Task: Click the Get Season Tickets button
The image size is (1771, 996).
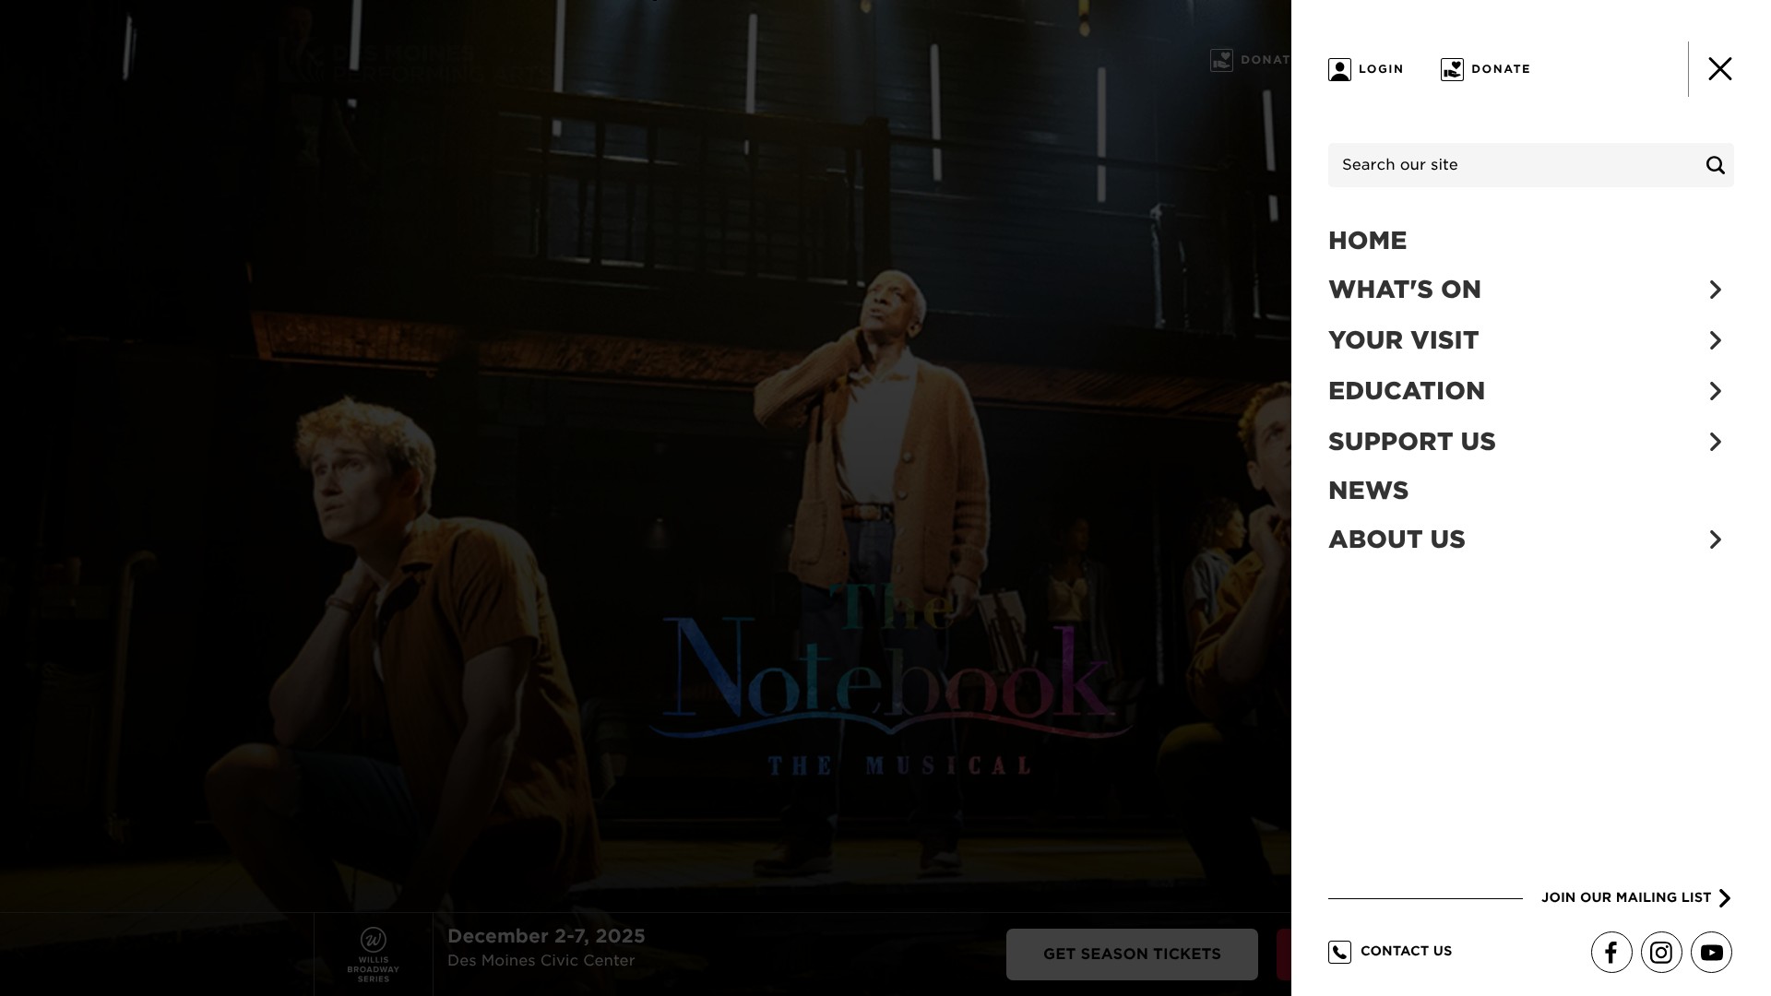Action: (1132, 954)
